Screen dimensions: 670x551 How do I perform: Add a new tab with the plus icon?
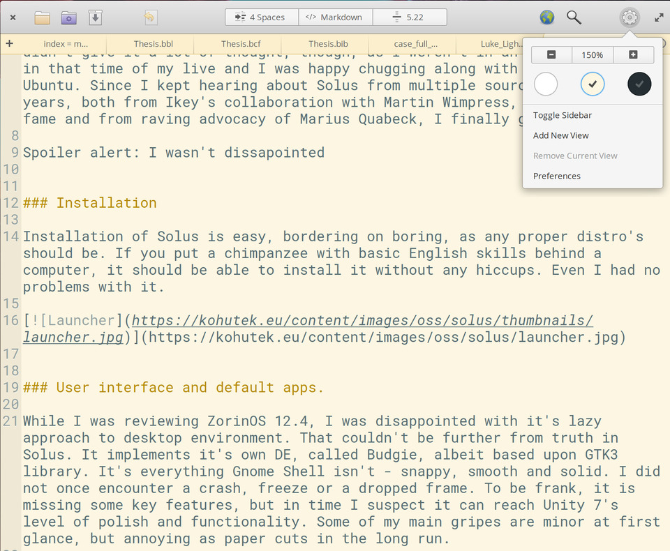tap(9, 43)
